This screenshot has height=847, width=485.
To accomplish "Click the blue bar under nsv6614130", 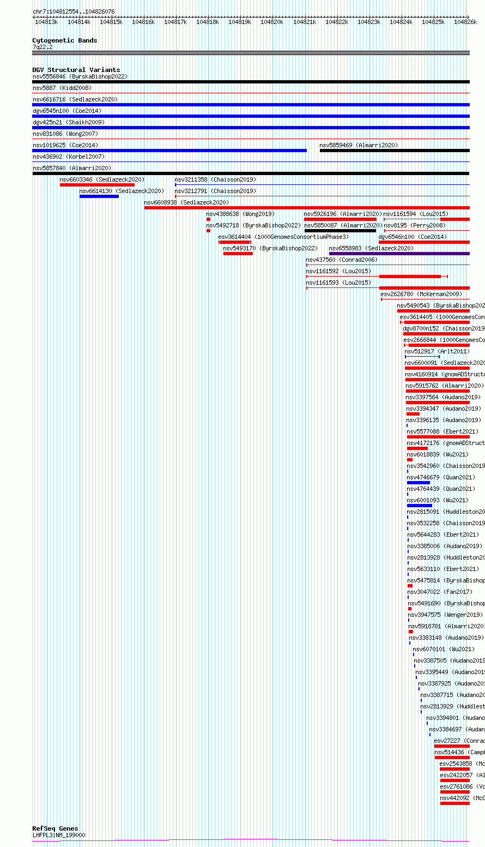I will click(99, 196).
